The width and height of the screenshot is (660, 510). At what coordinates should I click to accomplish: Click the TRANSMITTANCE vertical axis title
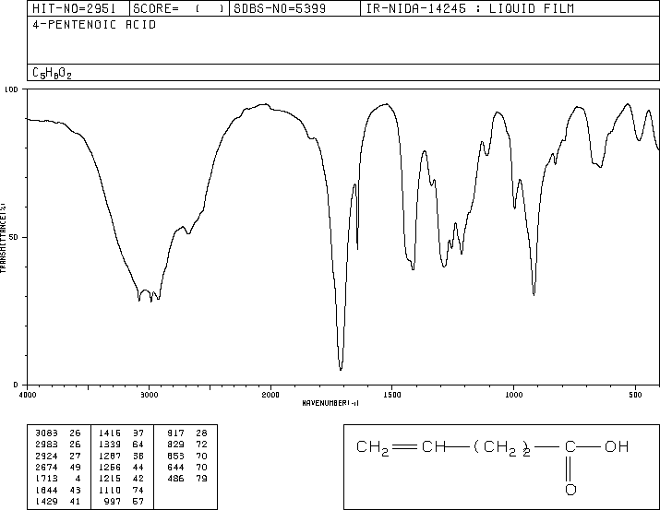pyautogui.click(x=3, y=238)
